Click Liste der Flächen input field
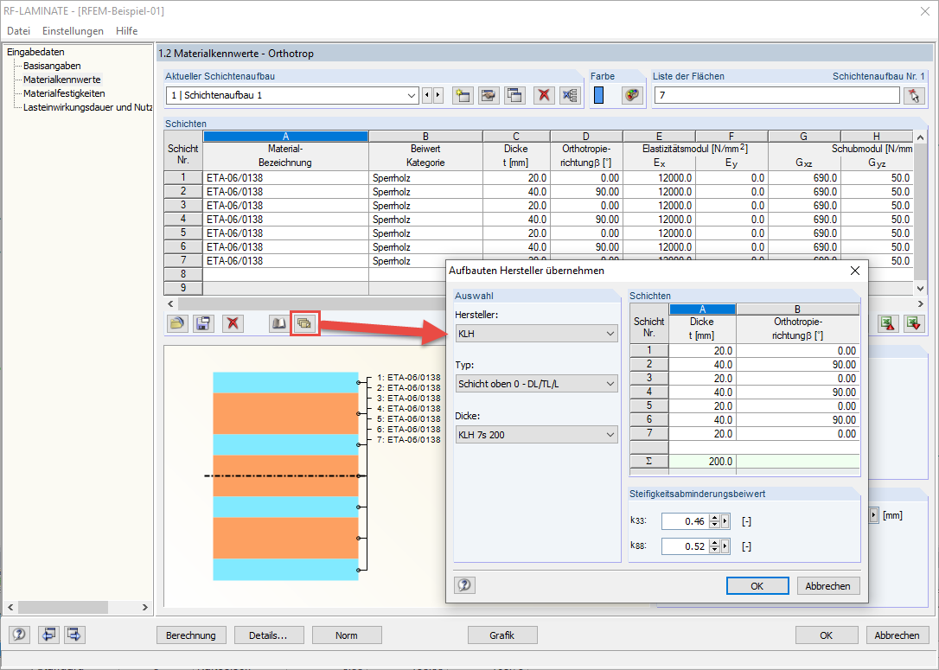This screenshot has height=670, width=939. (x=776, y=95)
